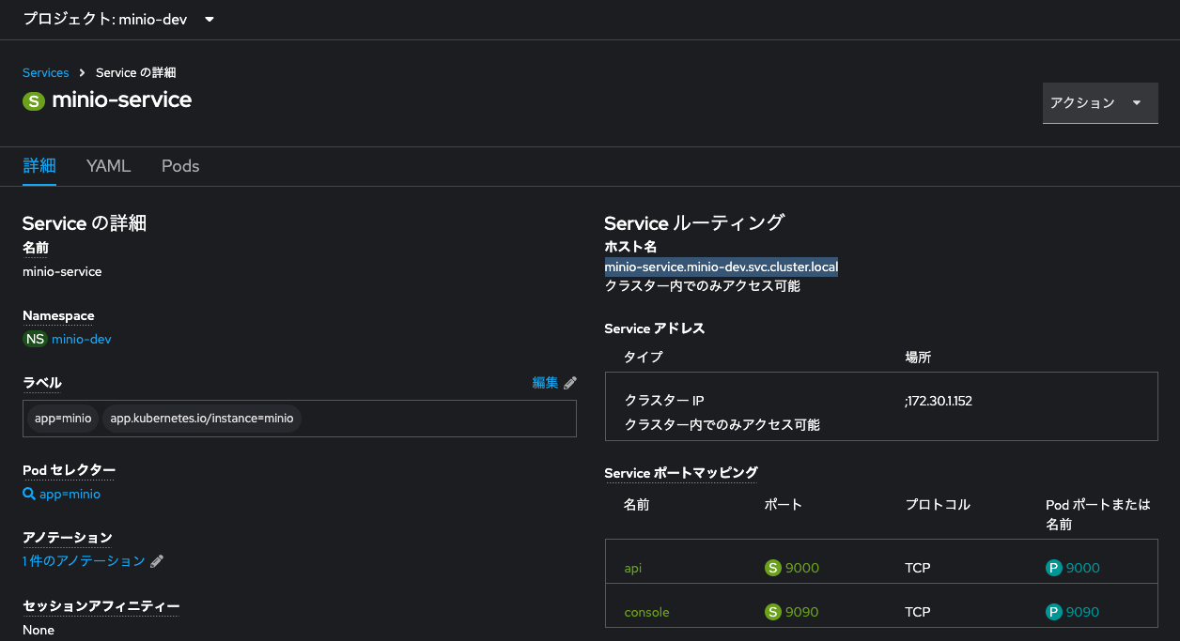Click the TCP protocol in console row

coord(918,612)
